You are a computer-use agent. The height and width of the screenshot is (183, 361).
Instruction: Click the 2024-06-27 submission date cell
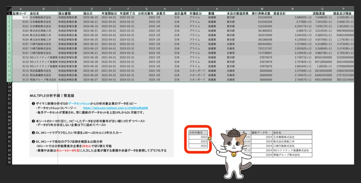[92, 80]
